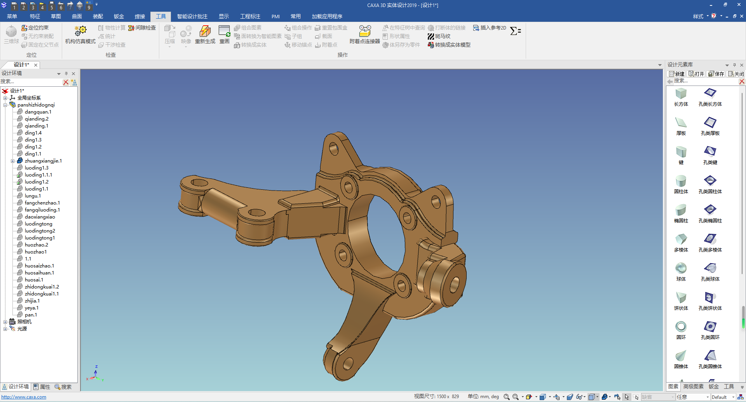Select the 球体 sphere element

(681, 272)
